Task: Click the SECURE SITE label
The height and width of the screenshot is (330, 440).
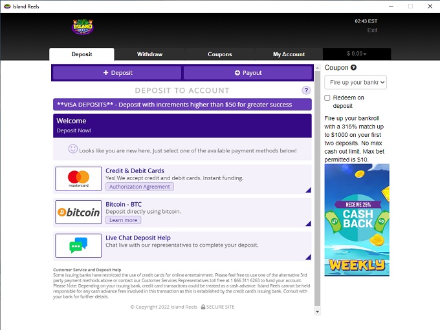Action: click(x=220, y=307)
